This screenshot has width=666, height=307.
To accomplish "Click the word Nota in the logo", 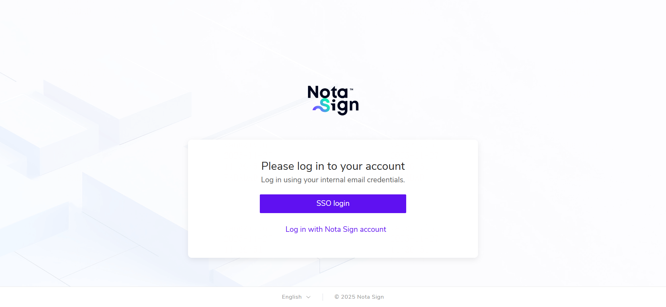I will coord(327,92).
